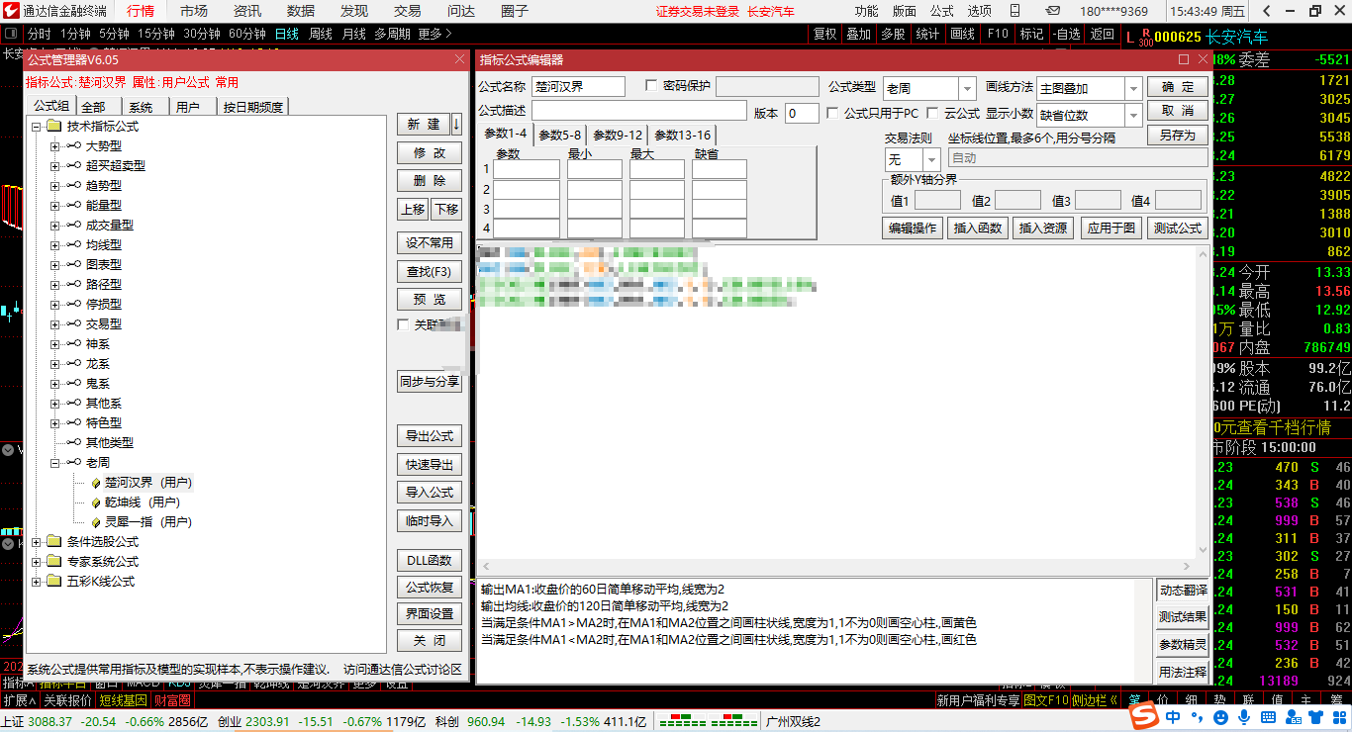
Task: Expand the 超买超卖型 tree node
Action: pos(55,166)
